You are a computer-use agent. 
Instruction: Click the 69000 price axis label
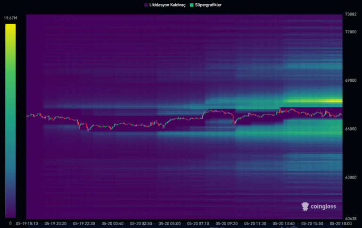pos(351,80)
